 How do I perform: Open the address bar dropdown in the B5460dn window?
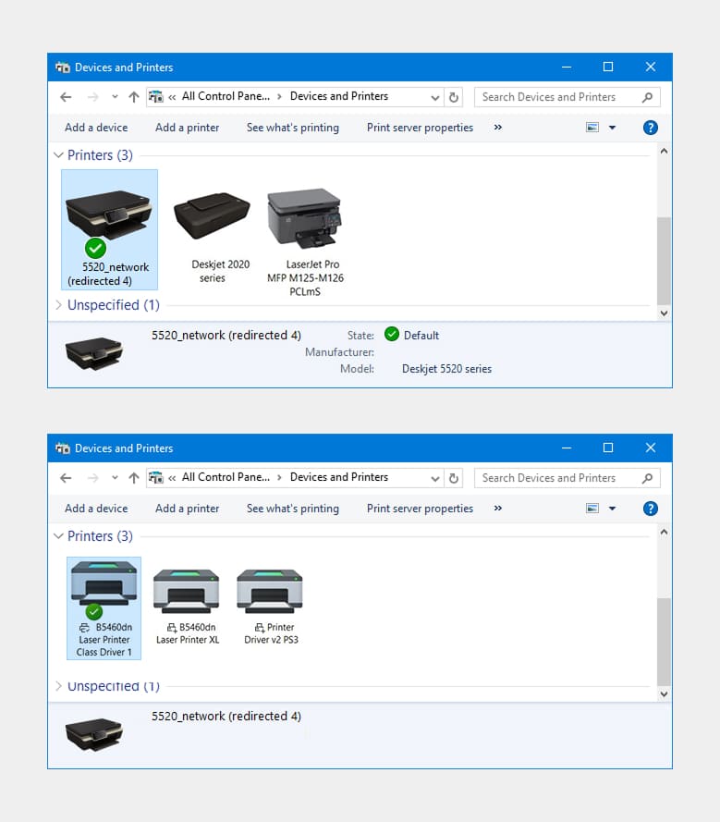[435, 478]
